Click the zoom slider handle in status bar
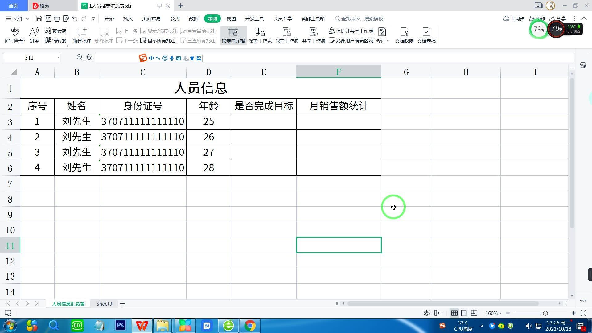 545,313
